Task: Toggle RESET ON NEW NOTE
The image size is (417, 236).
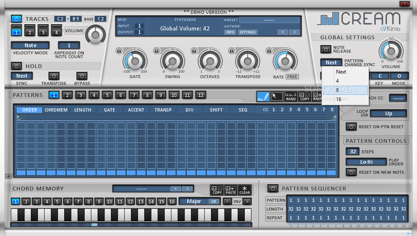Action: point(351,172)
